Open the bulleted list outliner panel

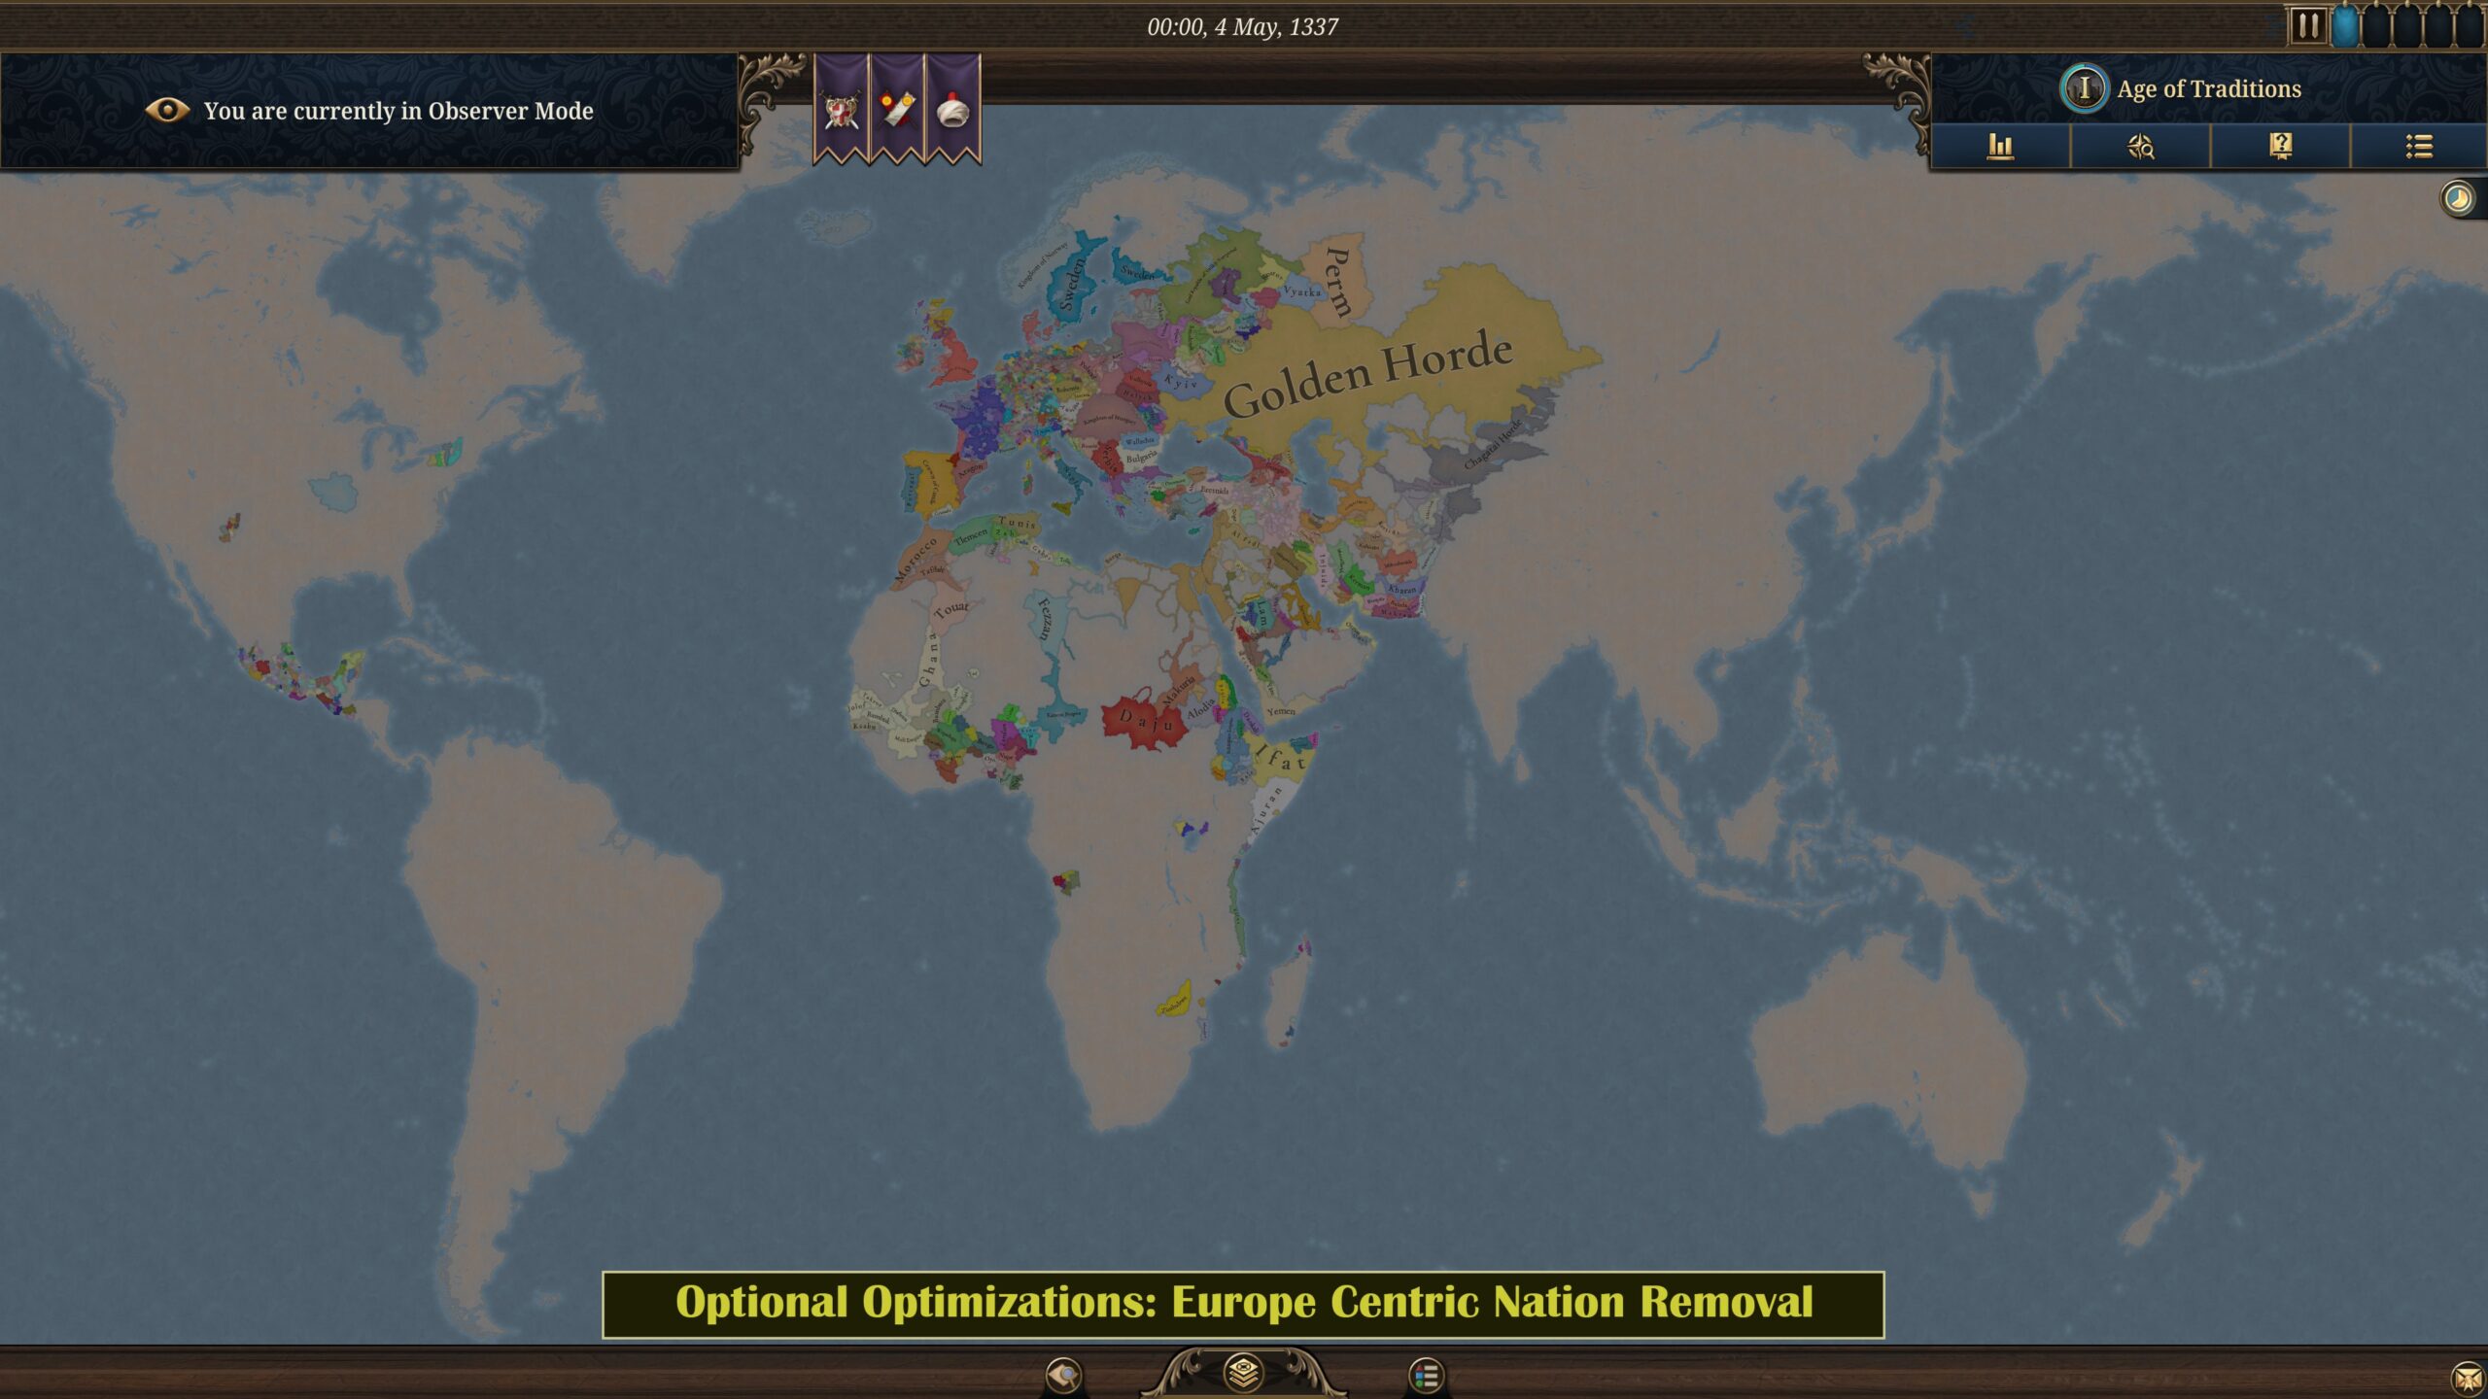2419,147
